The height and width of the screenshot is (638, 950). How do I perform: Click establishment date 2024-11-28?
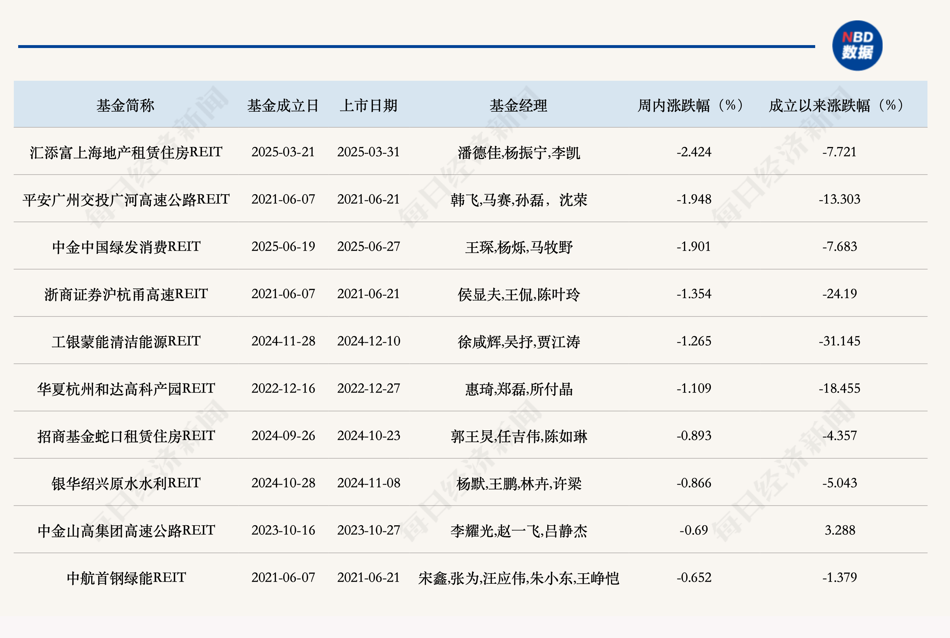[283, 340]
